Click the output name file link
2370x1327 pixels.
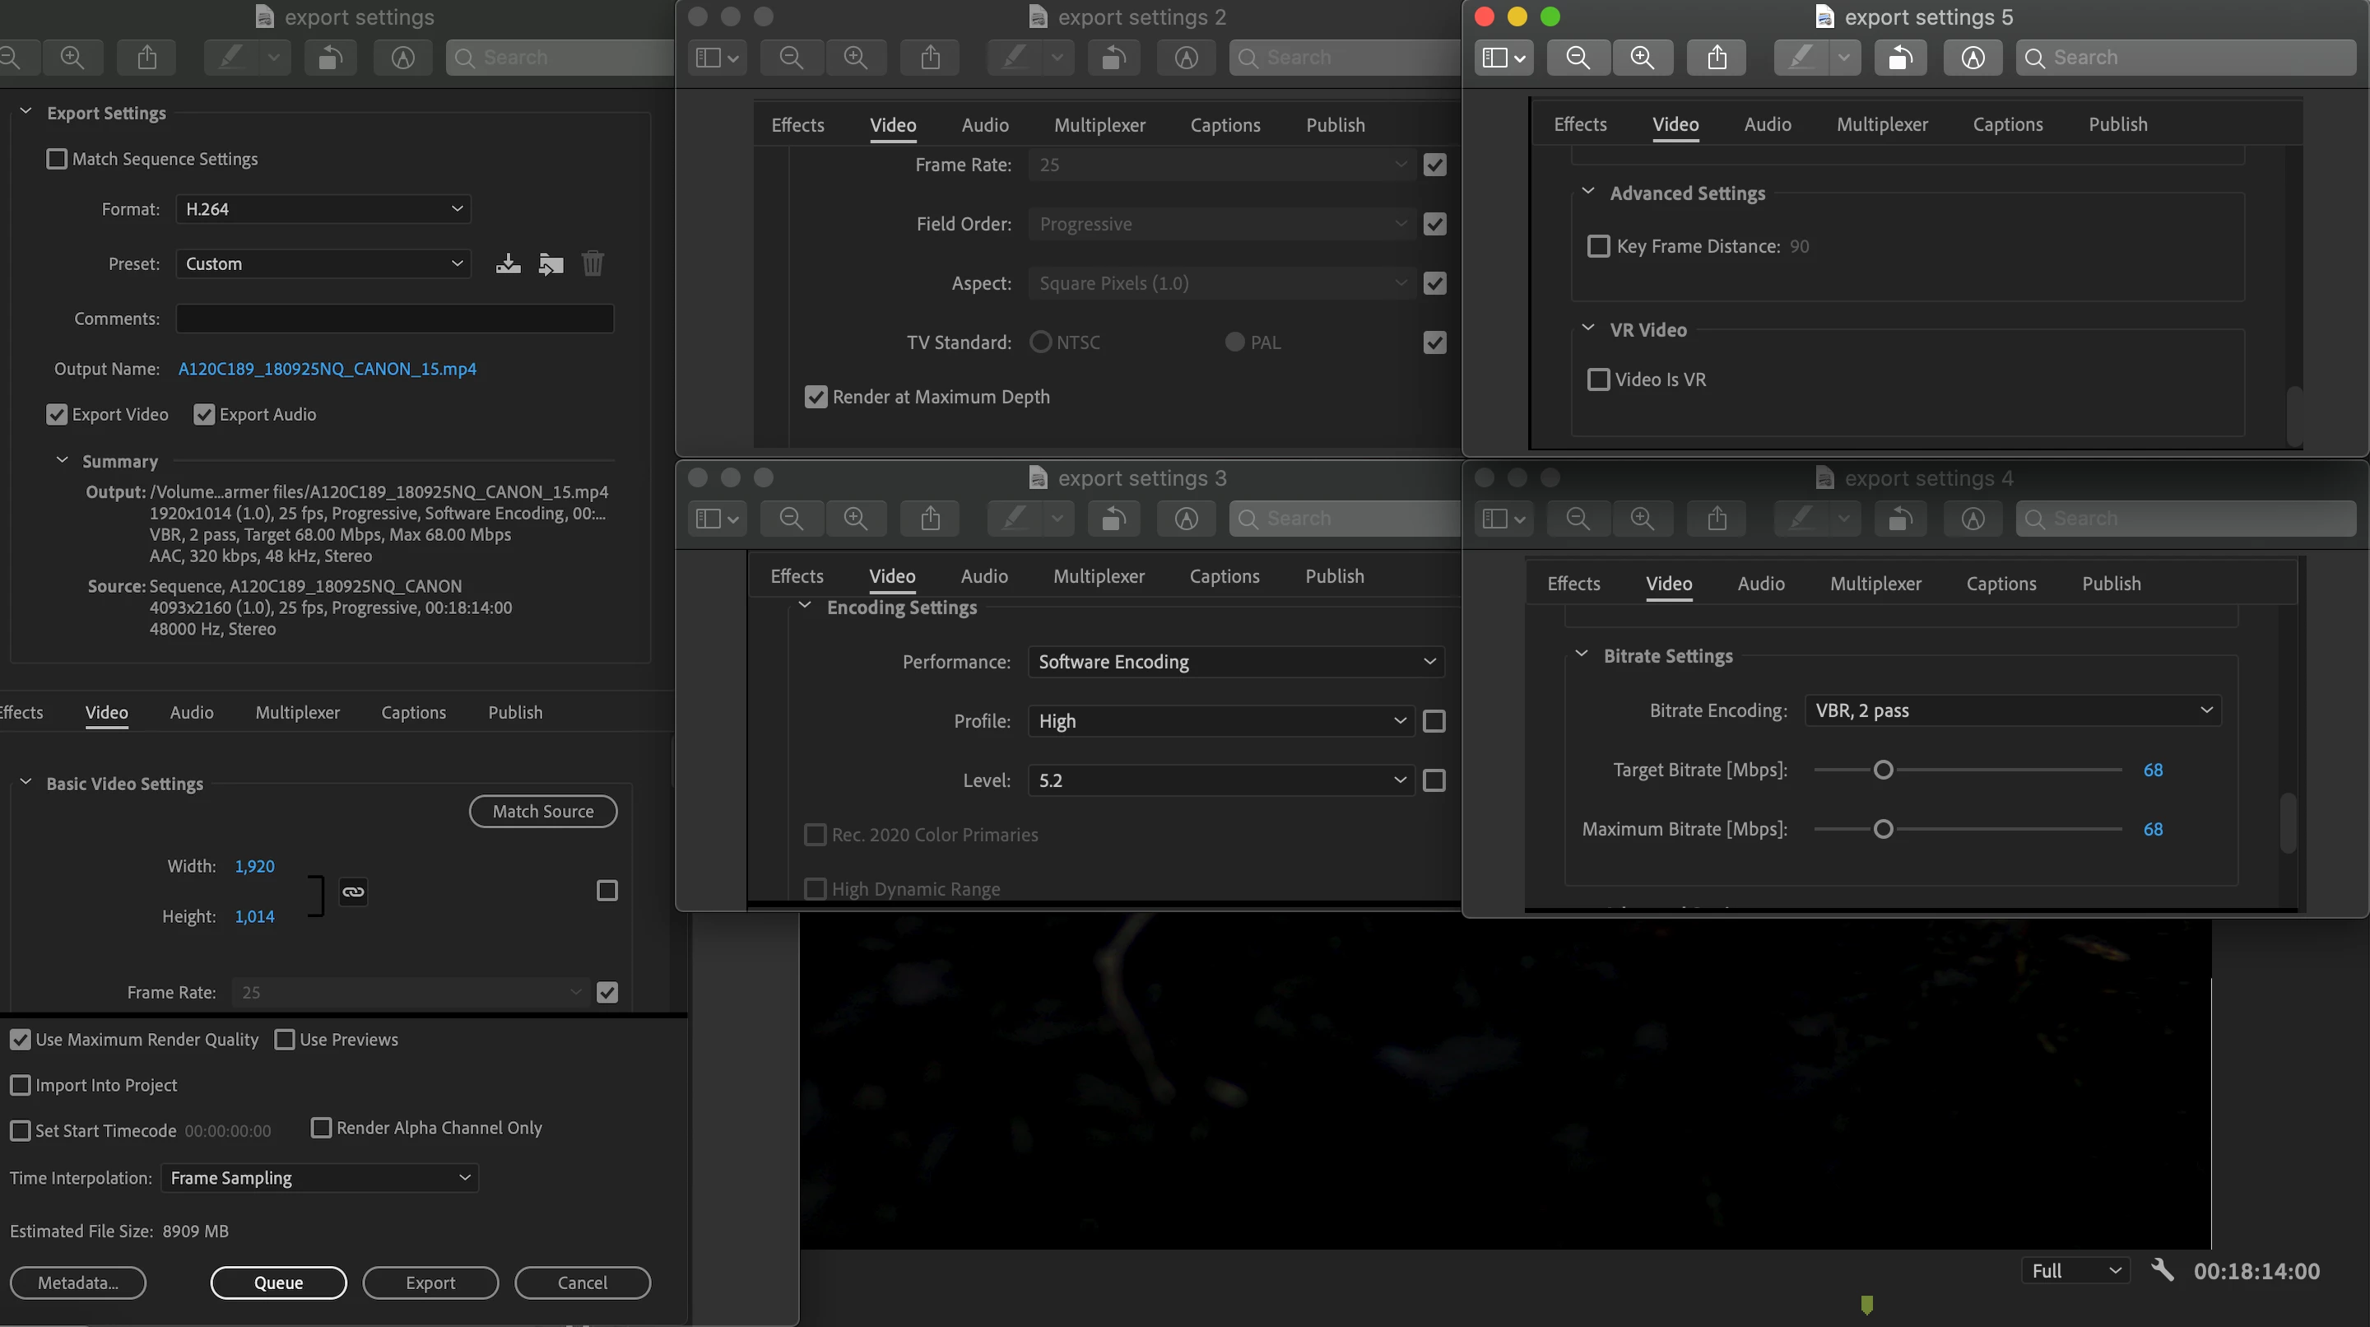coord(327,369)
